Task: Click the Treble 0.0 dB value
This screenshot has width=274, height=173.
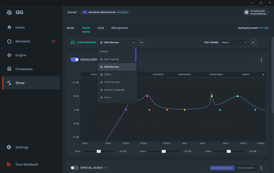Action: point(253,151)
